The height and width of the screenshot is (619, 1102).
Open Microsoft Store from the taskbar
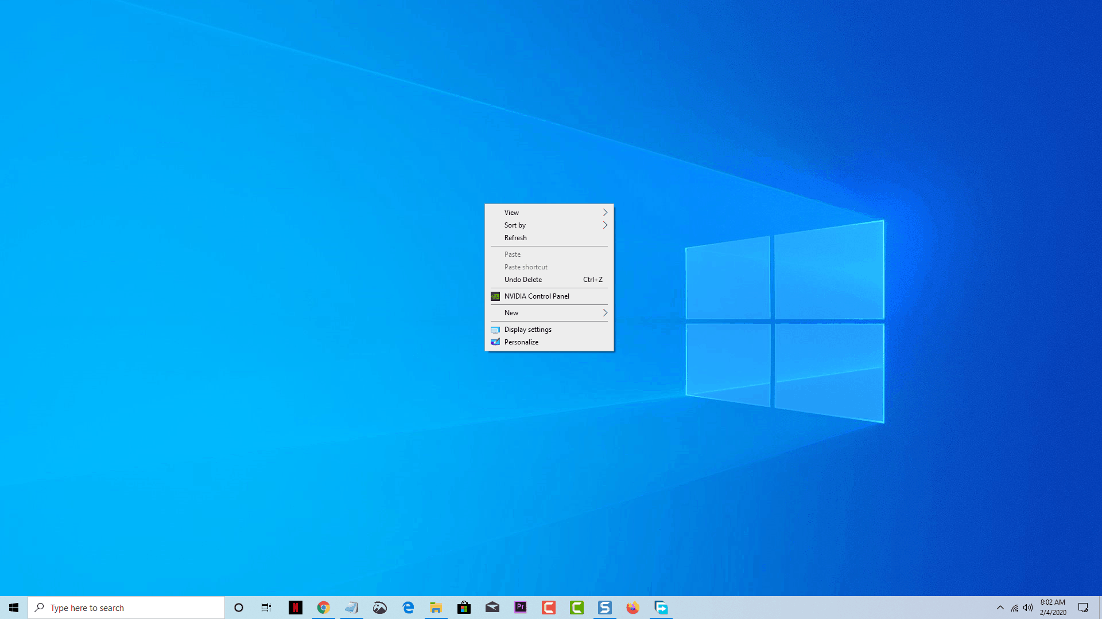(464, 608)
